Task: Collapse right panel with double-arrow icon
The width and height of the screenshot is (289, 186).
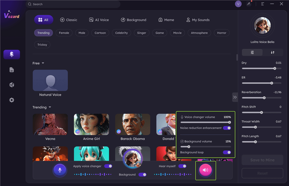Action: (235, 97)
